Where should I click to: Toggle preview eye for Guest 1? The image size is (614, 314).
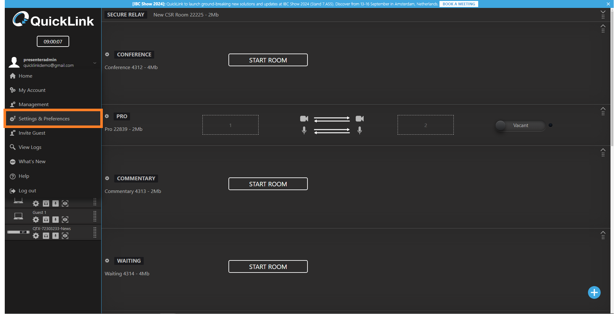65,220
